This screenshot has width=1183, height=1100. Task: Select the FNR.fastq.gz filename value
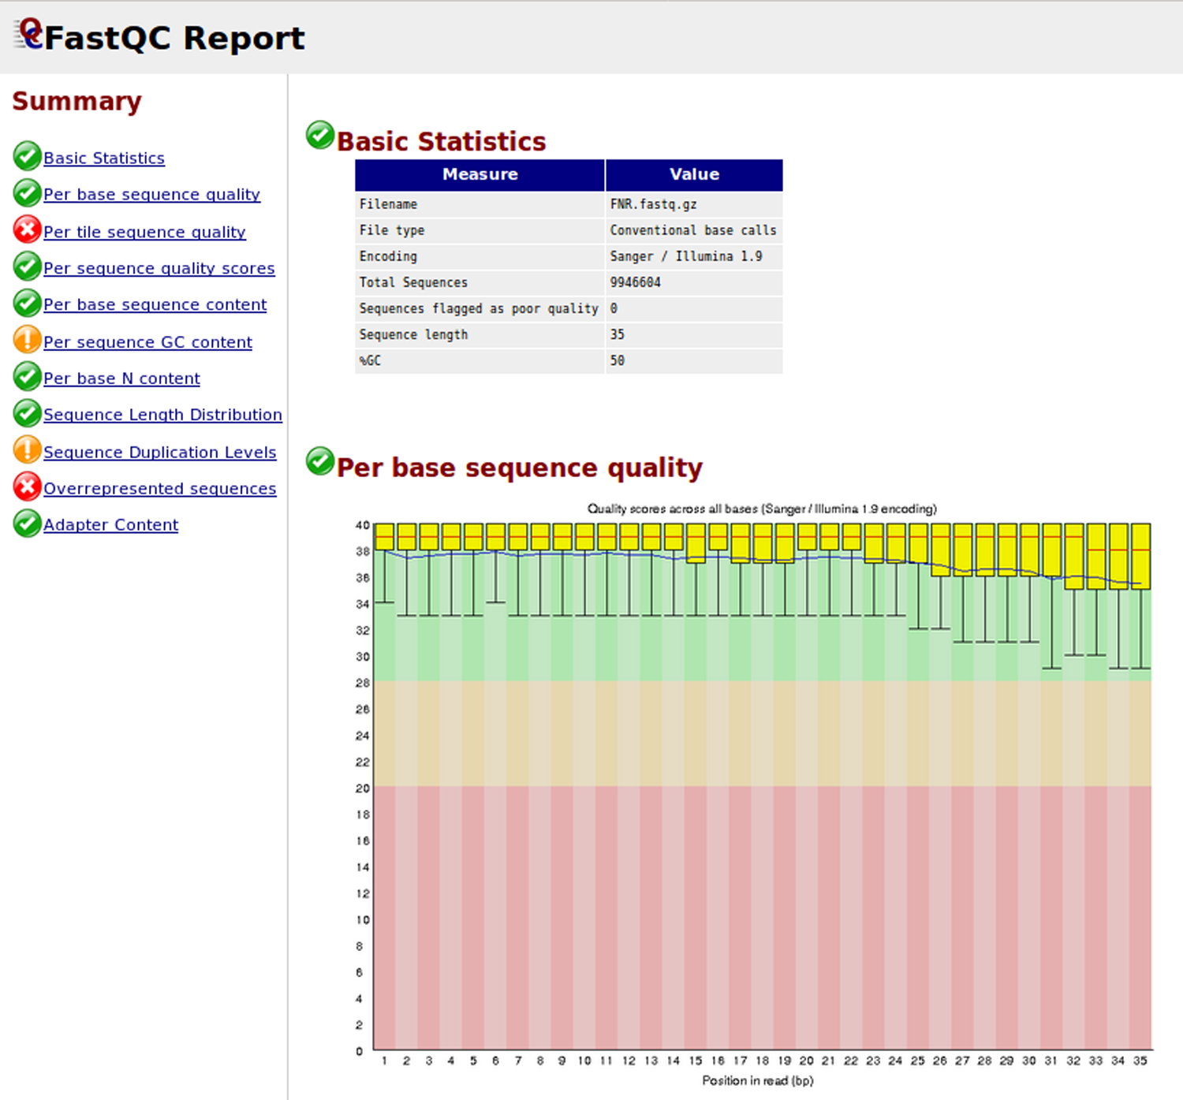click(x=653, y=204)
